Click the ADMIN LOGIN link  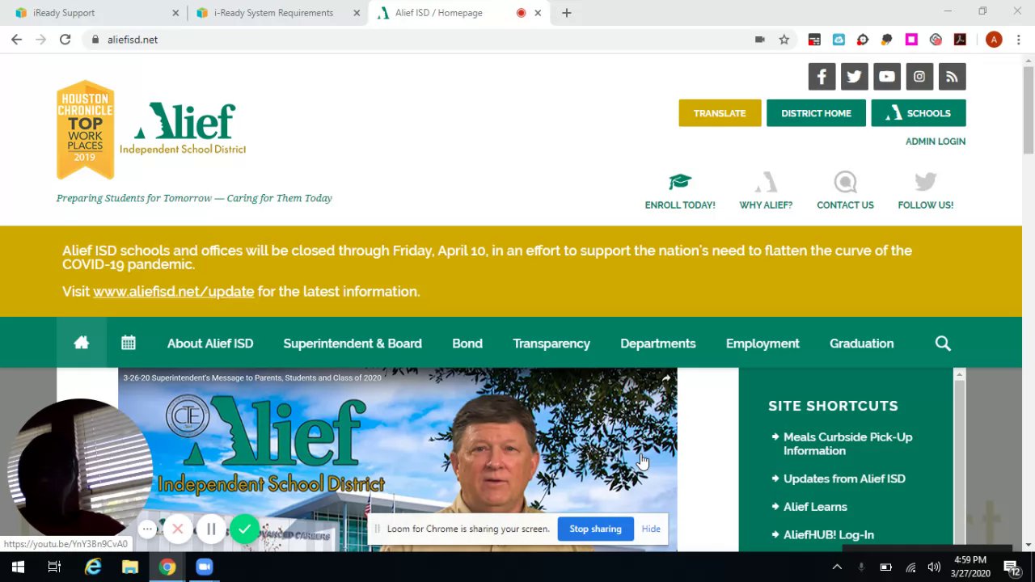click(936, 141)
